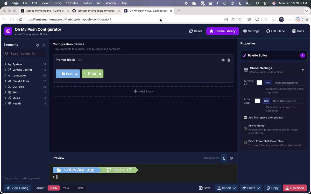This screenshot has height=194, width=311.
Task: Delete the Prompt Block trash icon
Action: pos(229,60)
